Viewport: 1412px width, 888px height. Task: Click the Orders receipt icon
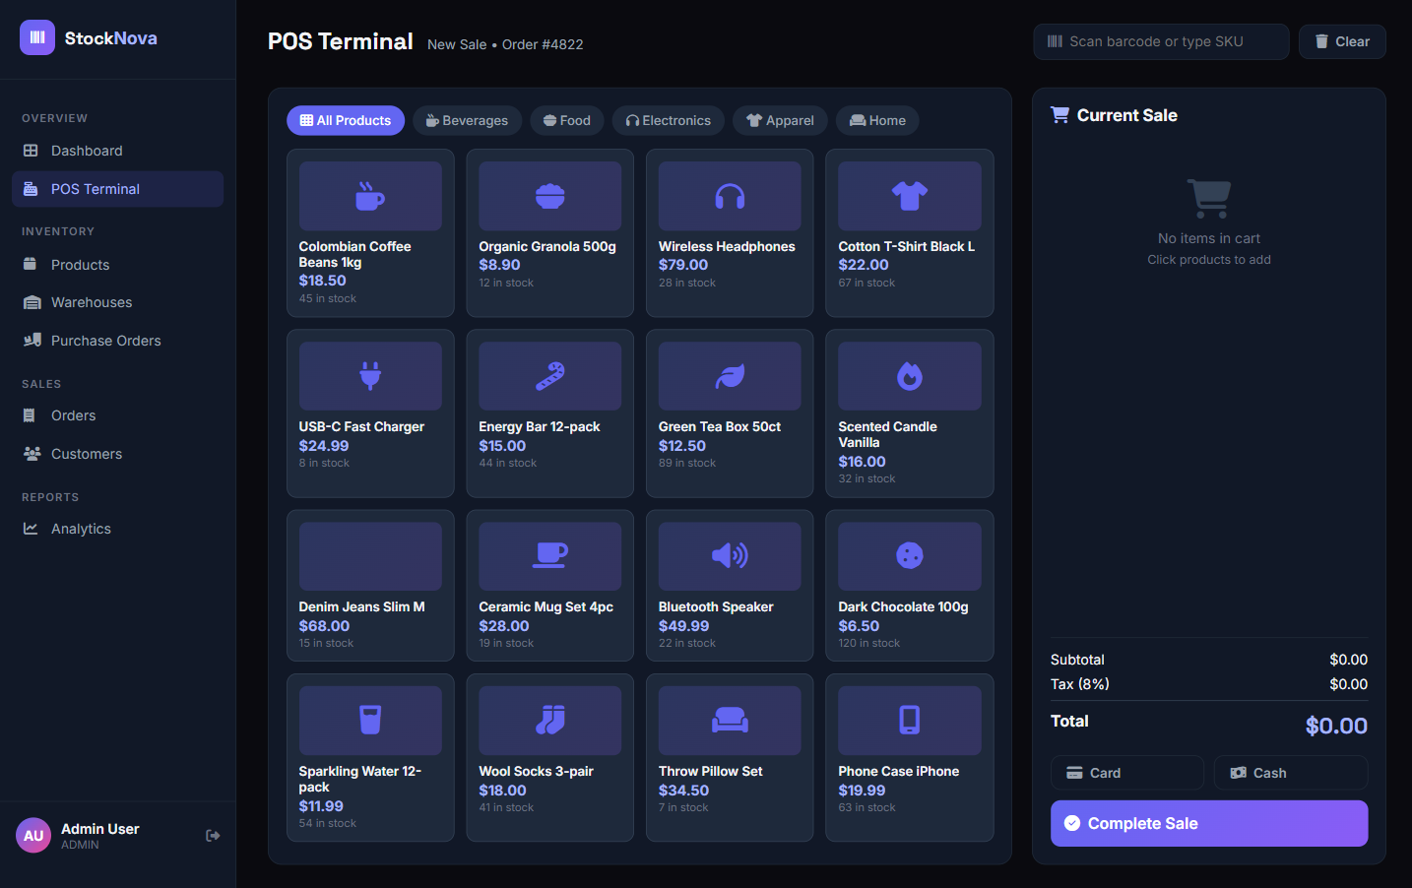pyautogui.click(x=30, y=415)
